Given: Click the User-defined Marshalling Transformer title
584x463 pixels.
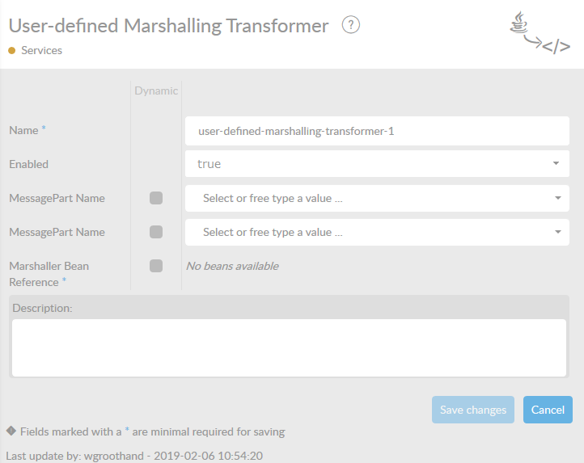Looking at the screenshot, I should click(x=168, y=26).
